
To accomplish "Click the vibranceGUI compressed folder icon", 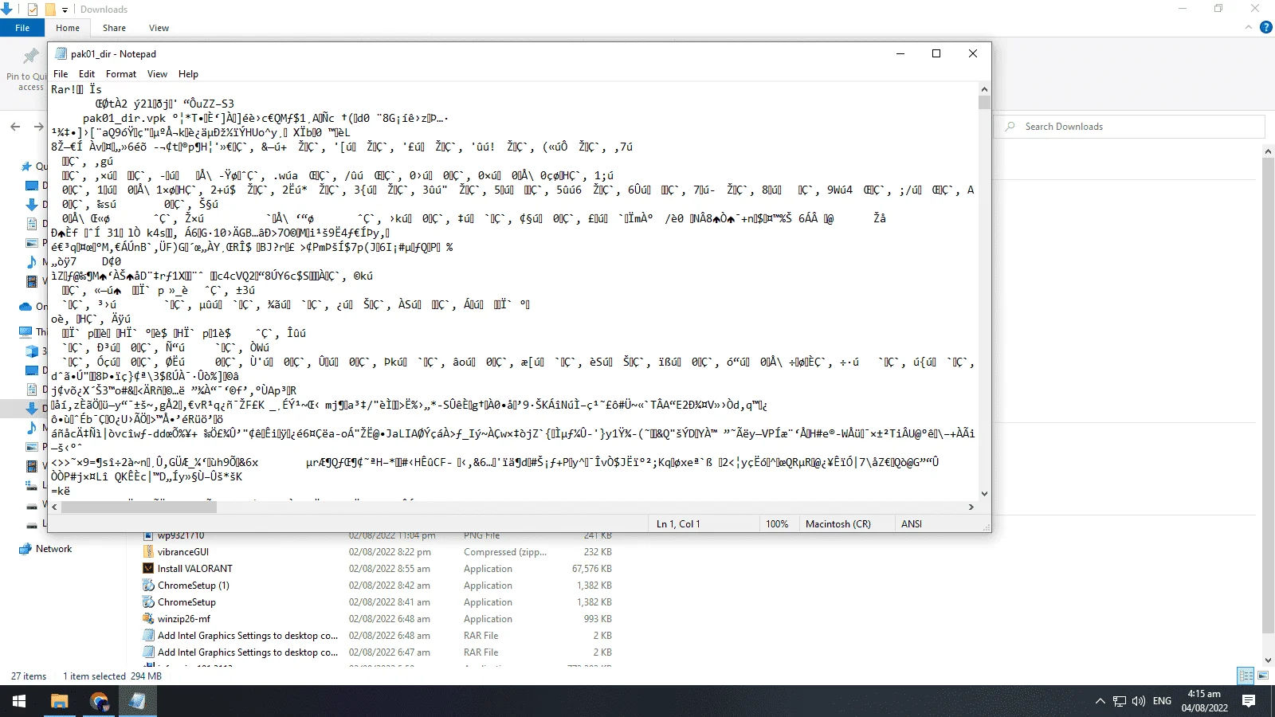I will point(148,552).
